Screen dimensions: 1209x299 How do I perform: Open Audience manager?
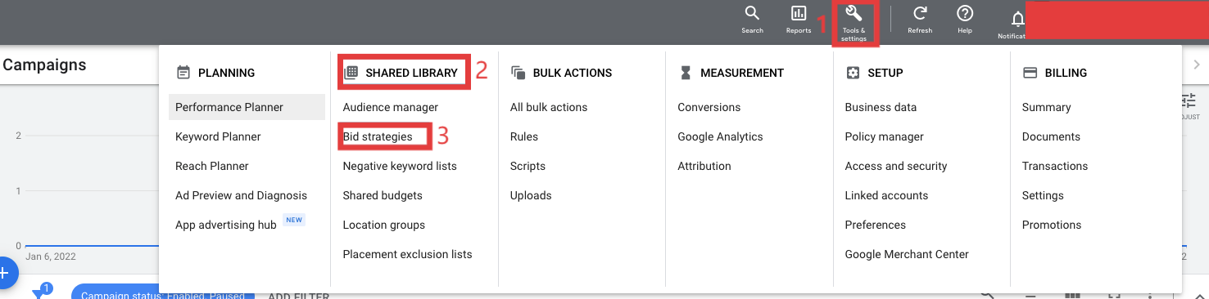pyautogui.click(x=391, y=107)
